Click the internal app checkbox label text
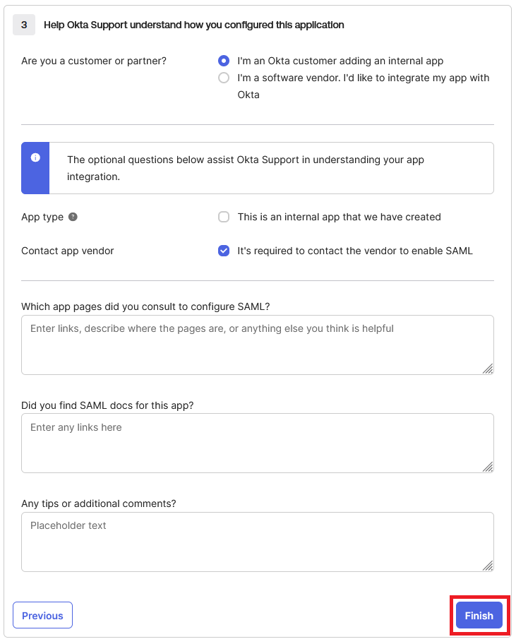The height and width of the screenshot is (644, 516). (x=339, y=217)
